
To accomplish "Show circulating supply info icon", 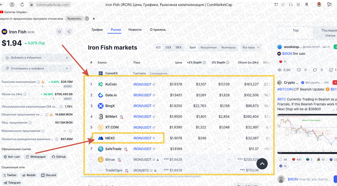I will [47, 115].
